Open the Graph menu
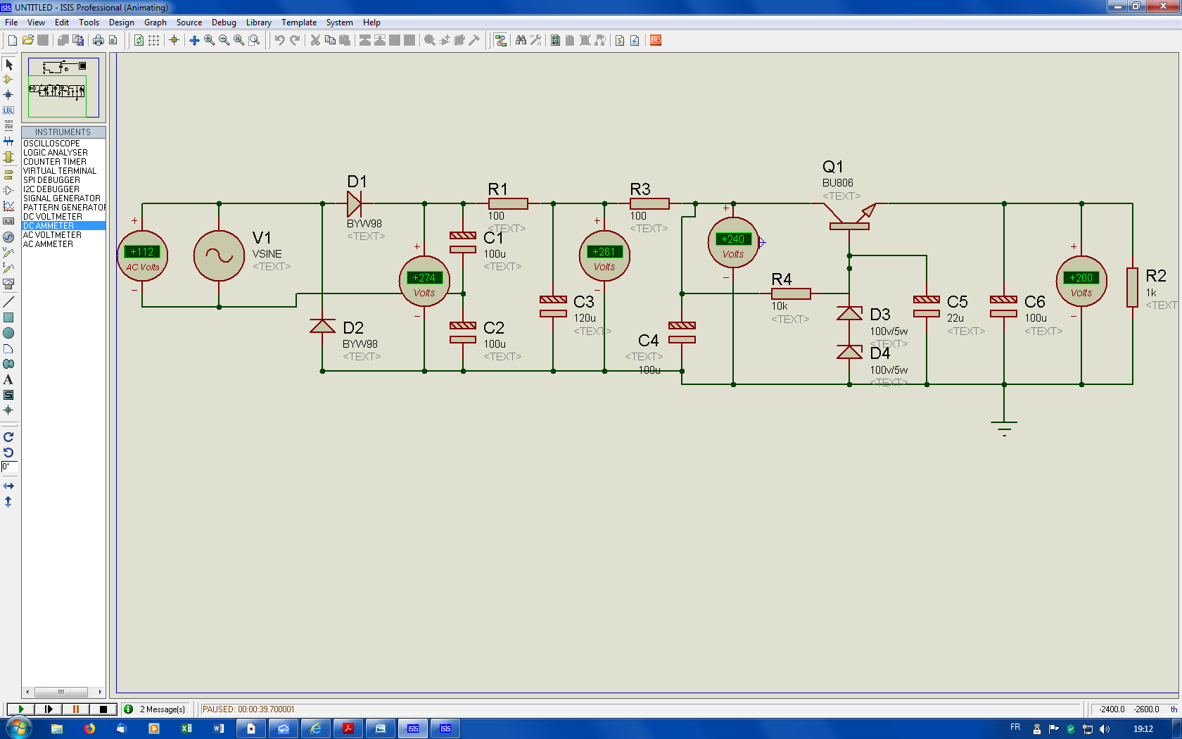Screen dimensions: 1182x739 155,23
